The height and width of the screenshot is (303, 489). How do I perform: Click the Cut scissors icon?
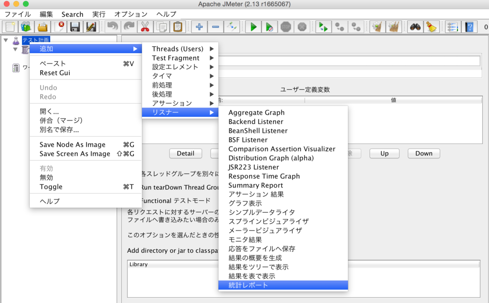(x=145, y=27)
